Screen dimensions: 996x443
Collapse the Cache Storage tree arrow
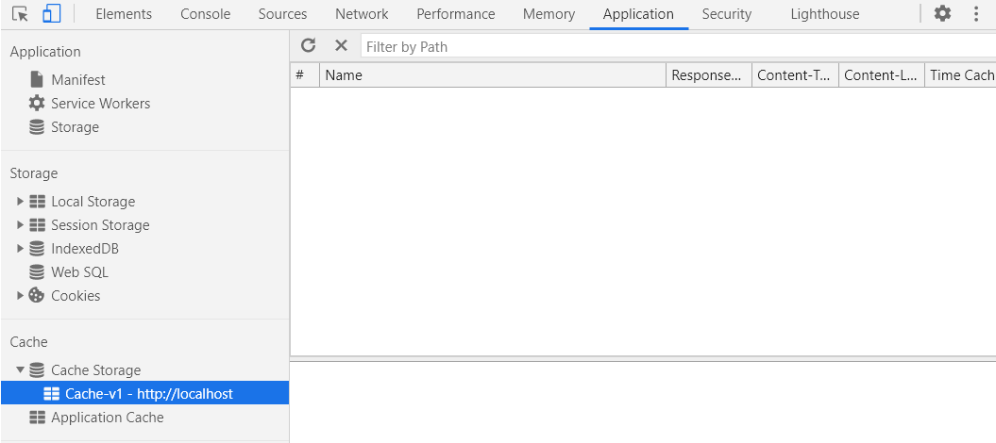pos(21,370)
